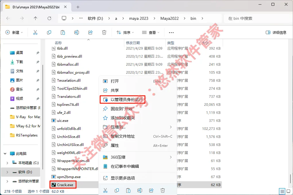
Task: Click the Cut icon in the toolbar
Action: tap(35, 32)
